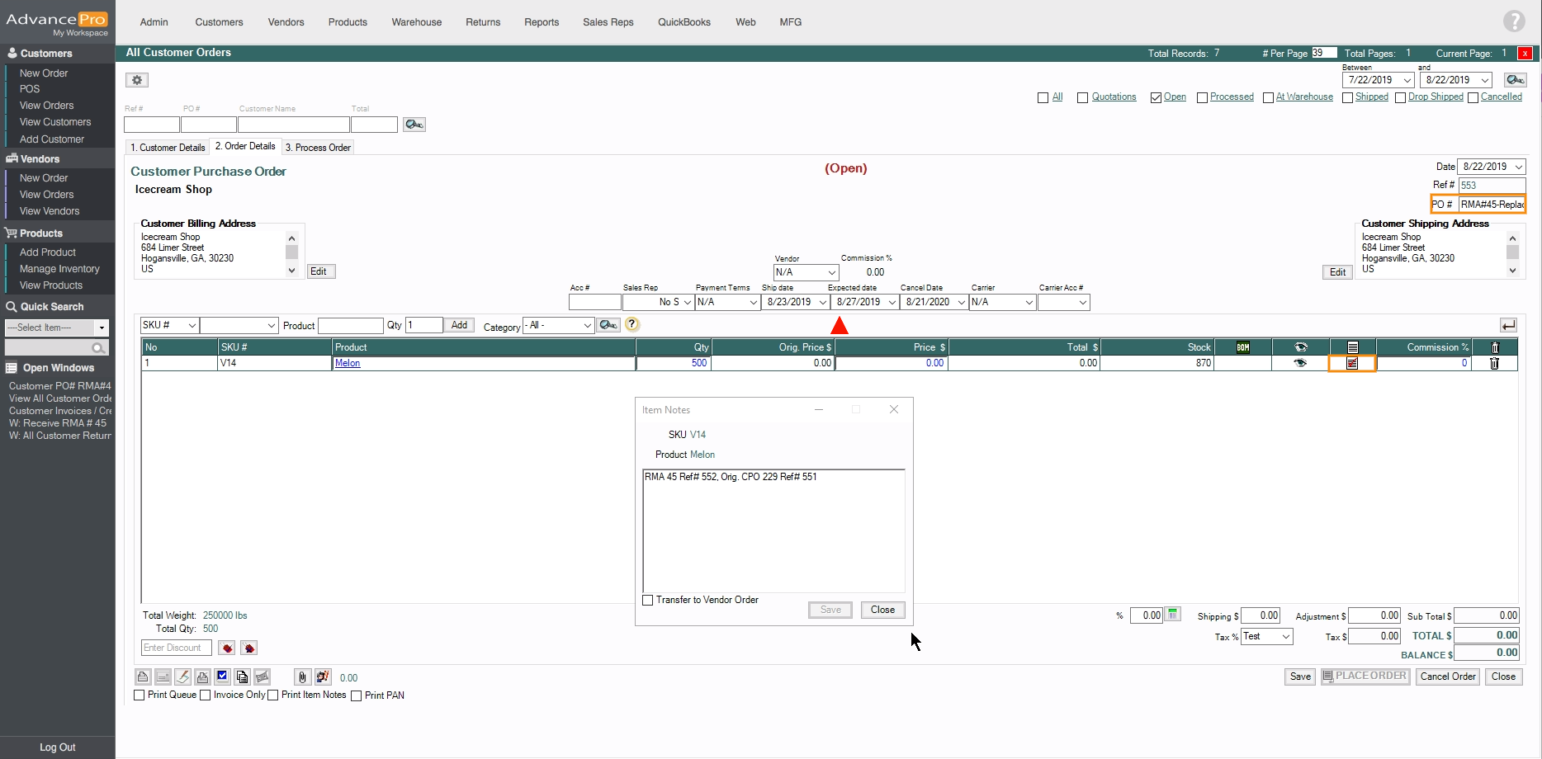Click the paperclip attachment icon
Image resolution: width=1542 pixels, height=759 pixels.
(302, 677)
